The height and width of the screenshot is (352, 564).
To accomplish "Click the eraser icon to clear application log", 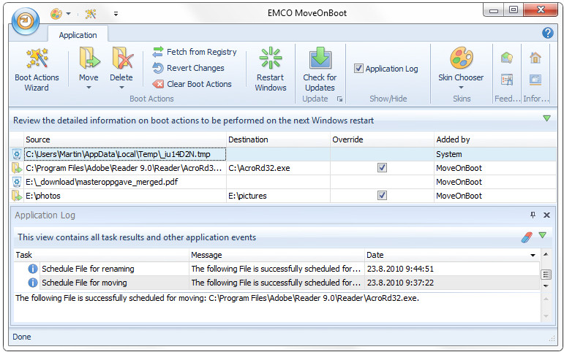I will (x=527, y=237).
